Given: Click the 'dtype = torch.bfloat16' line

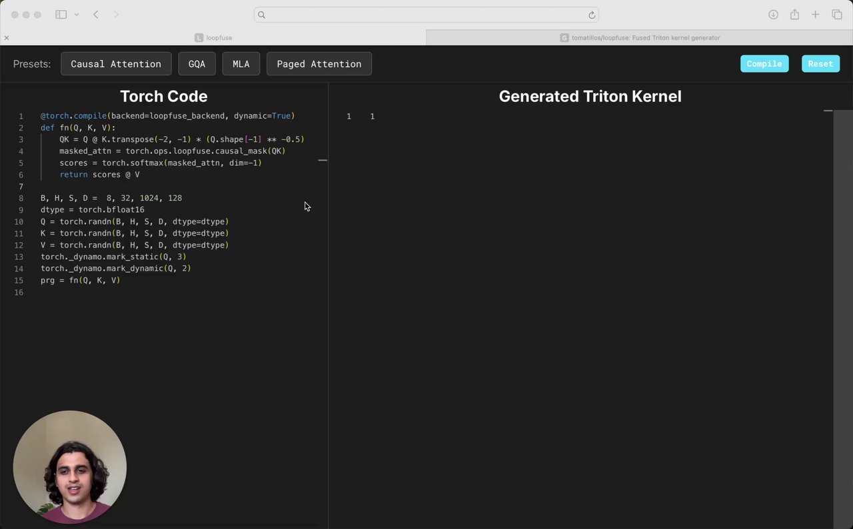Looking at the screenshot, I should point(92,210).
